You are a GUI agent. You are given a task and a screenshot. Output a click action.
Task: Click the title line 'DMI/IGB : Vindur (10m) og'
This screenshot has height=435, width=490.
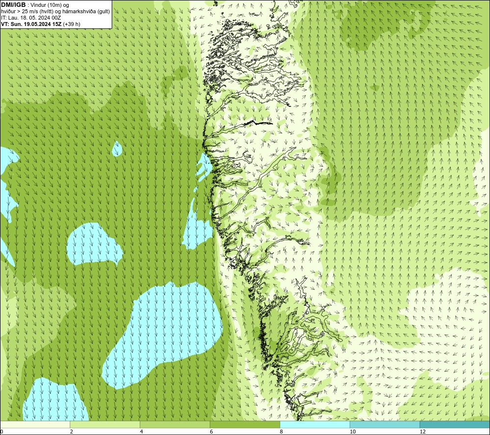pyautogui.click(x=35, y=5)
